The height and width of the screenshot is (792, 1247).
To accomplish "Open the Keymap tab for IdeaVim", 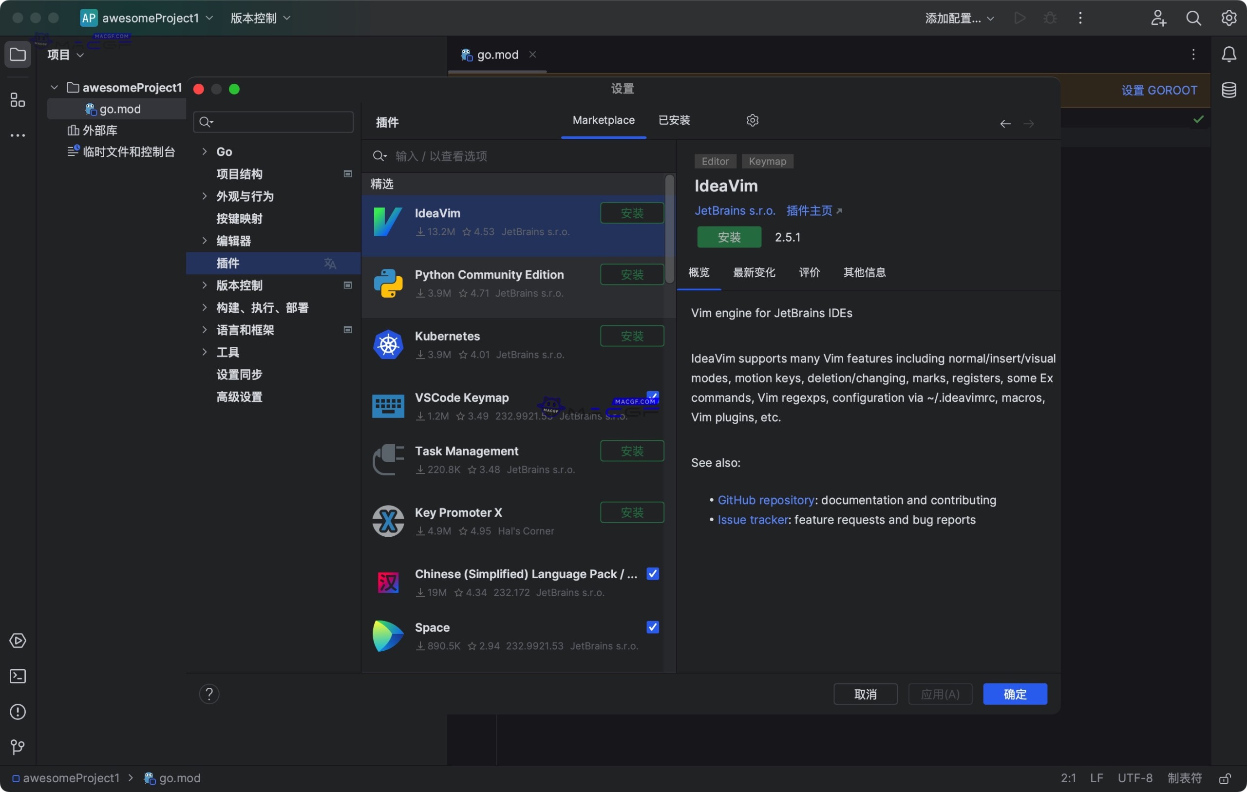I will 768,161.
